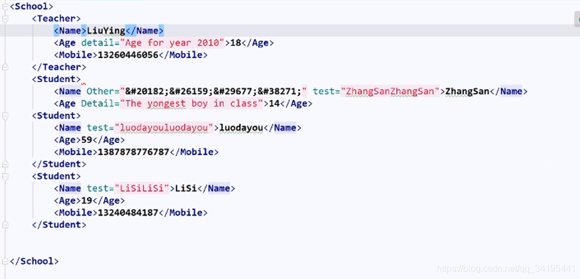Click the closing Mobile tag after 13260446056
The image size is (580, 279).
pos(183,55)
